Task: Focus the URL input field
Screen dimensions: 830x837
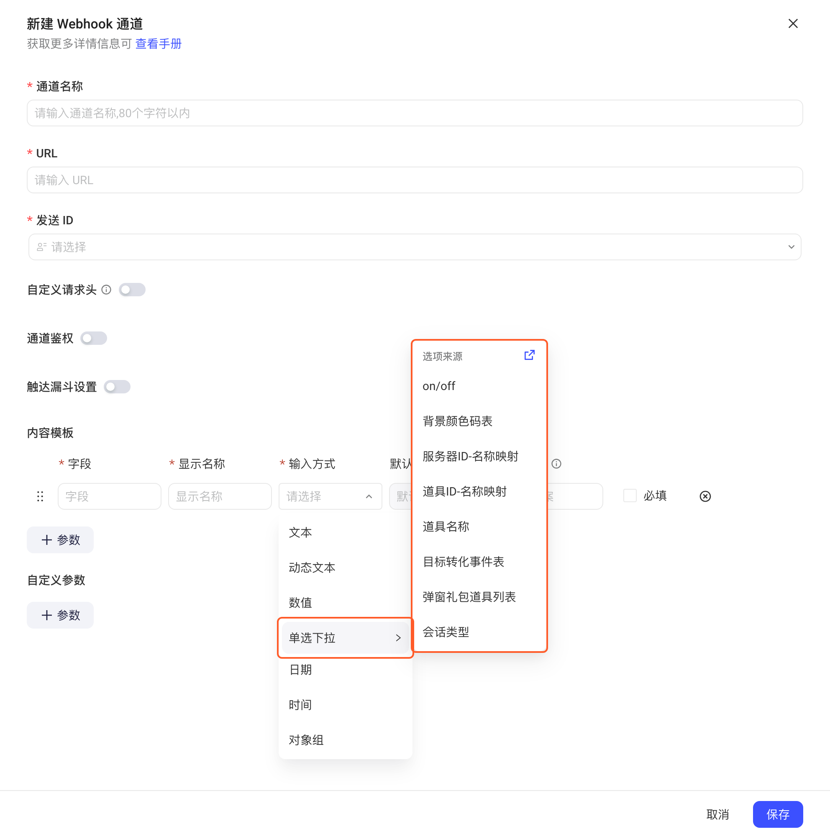Action: (x=415, y=180)
